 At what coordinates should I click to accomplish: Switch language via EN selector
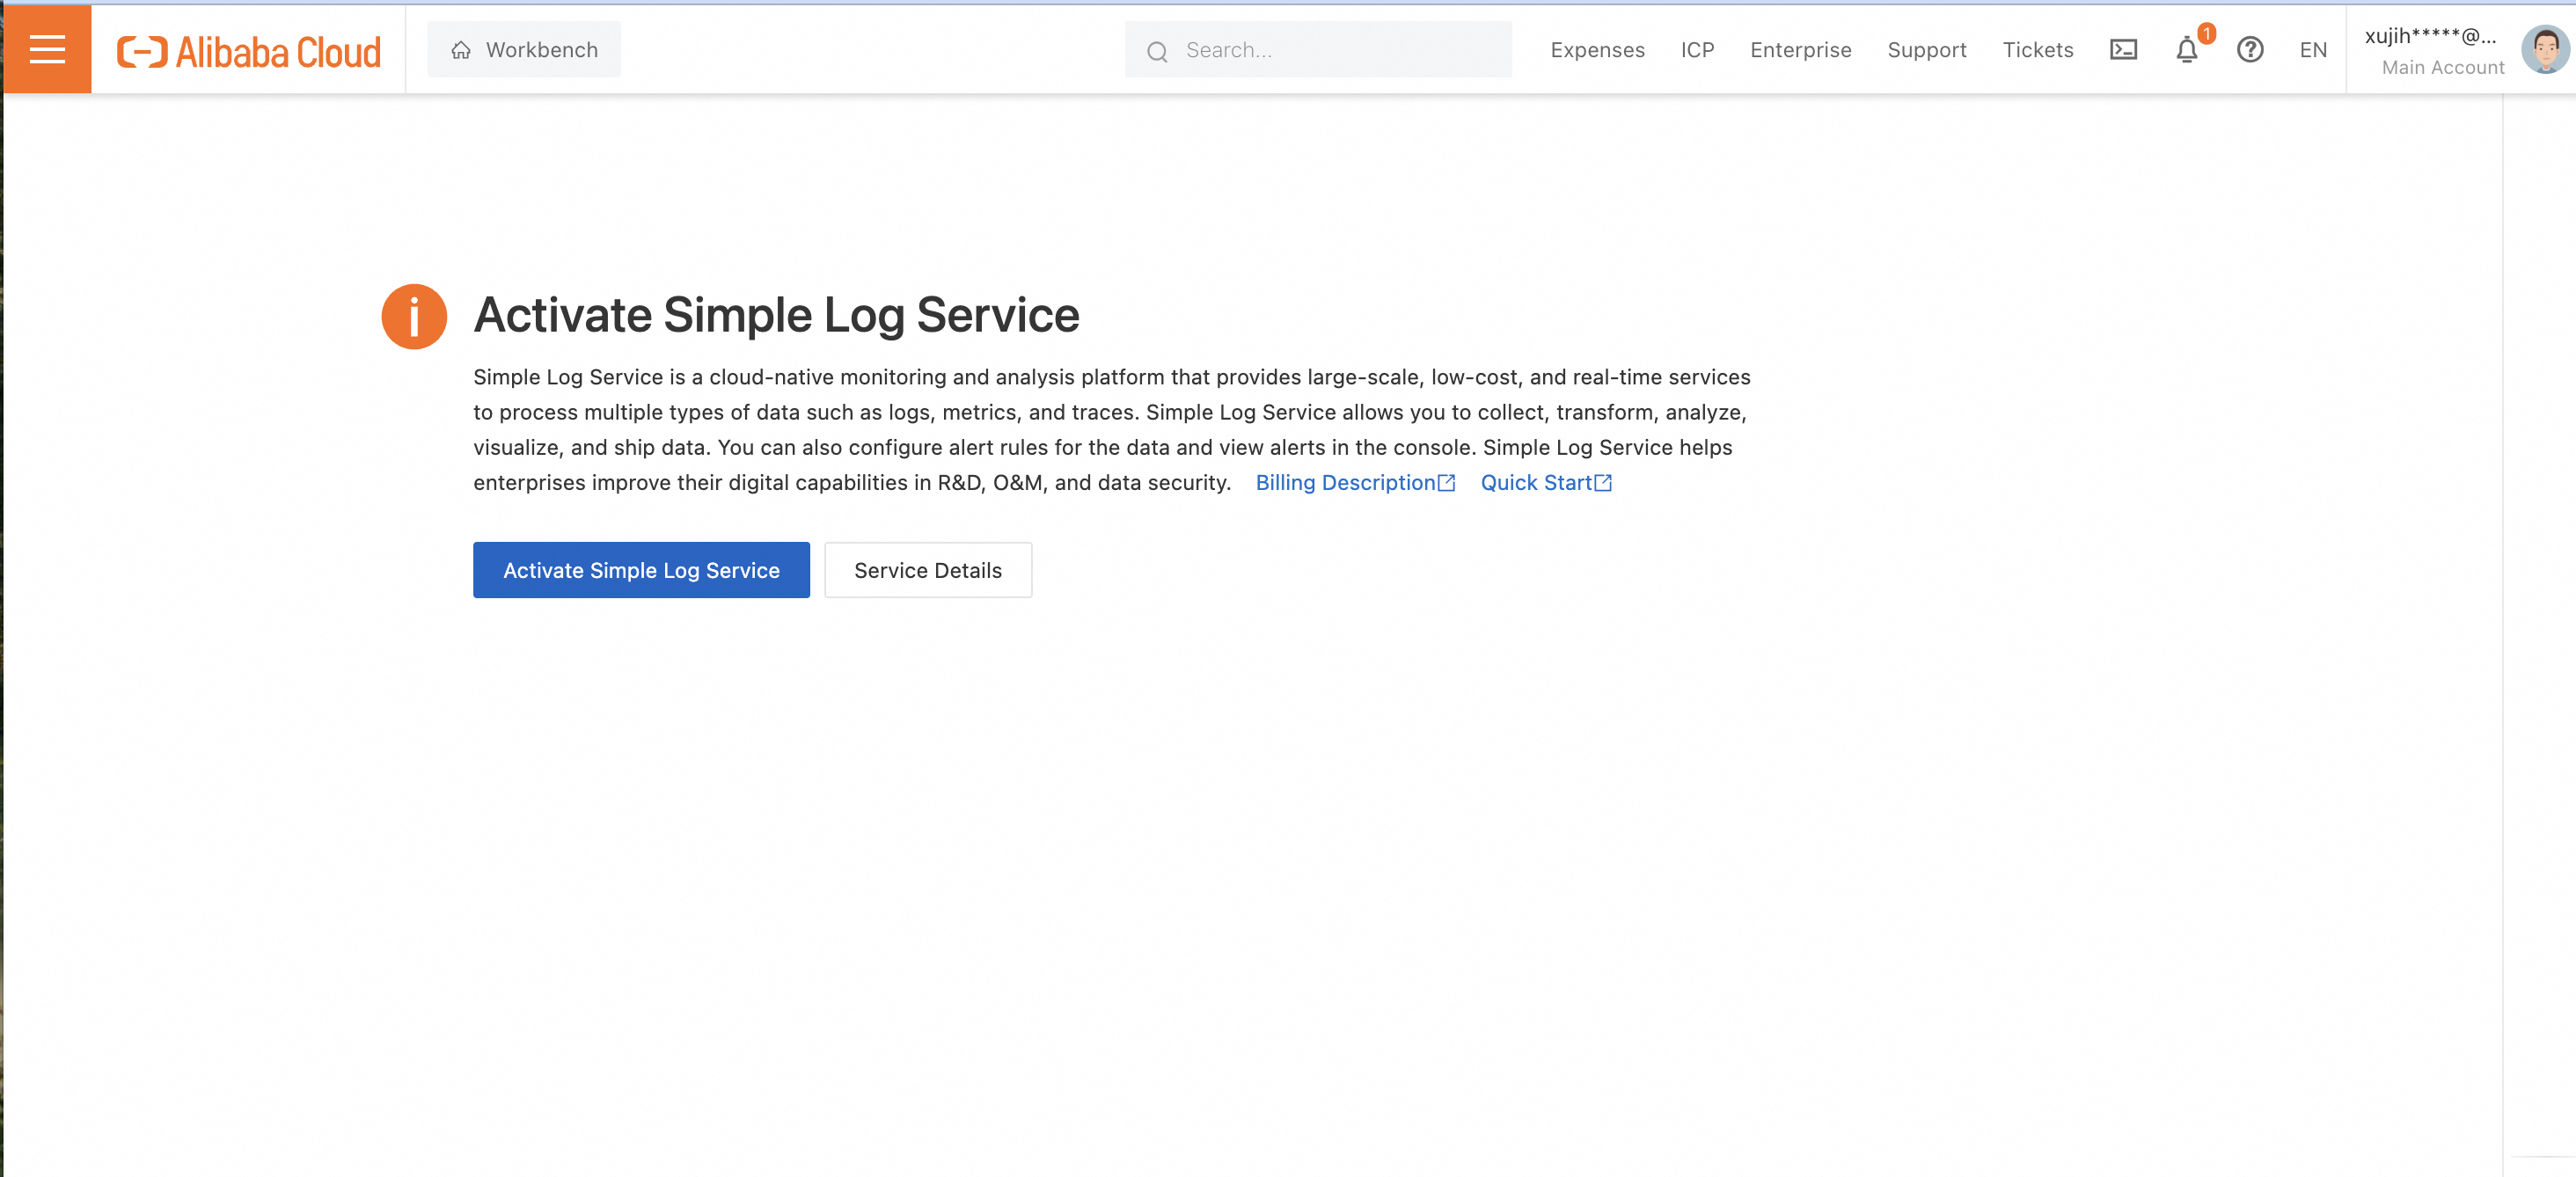(2313, 50)
